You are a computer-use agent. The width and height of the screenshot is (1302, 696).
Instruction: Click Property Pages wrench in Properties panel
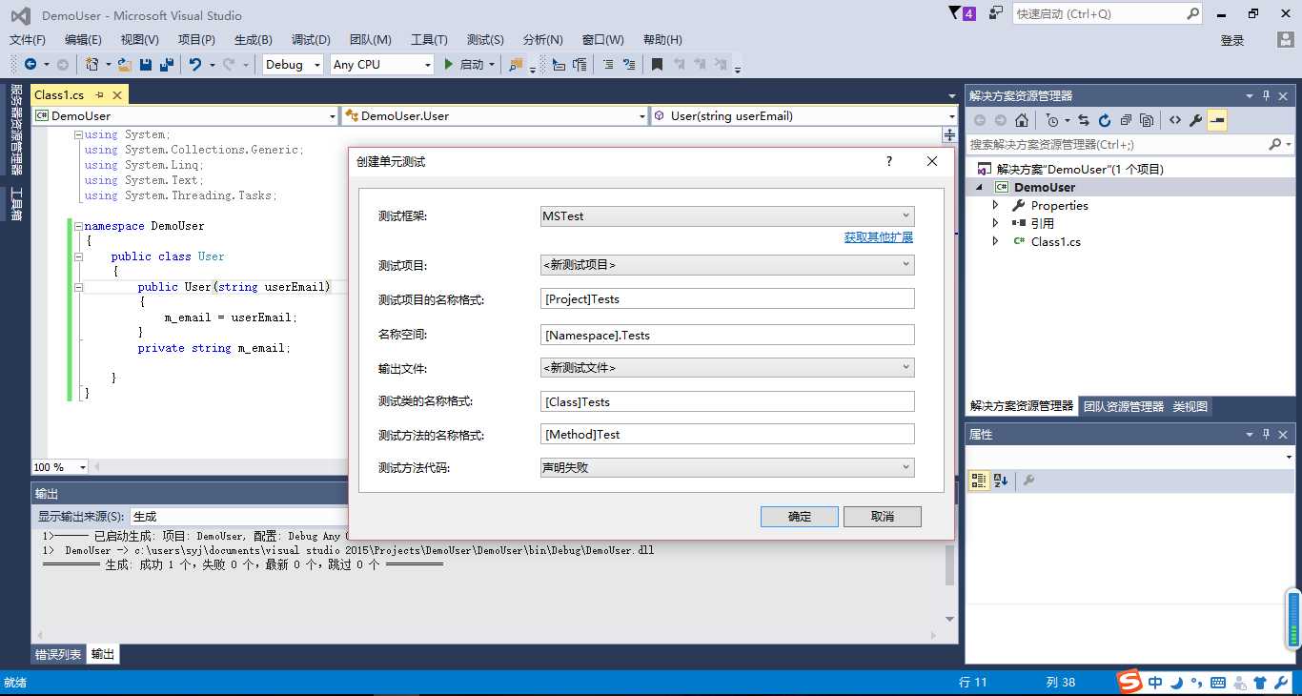click(1029, 481)
